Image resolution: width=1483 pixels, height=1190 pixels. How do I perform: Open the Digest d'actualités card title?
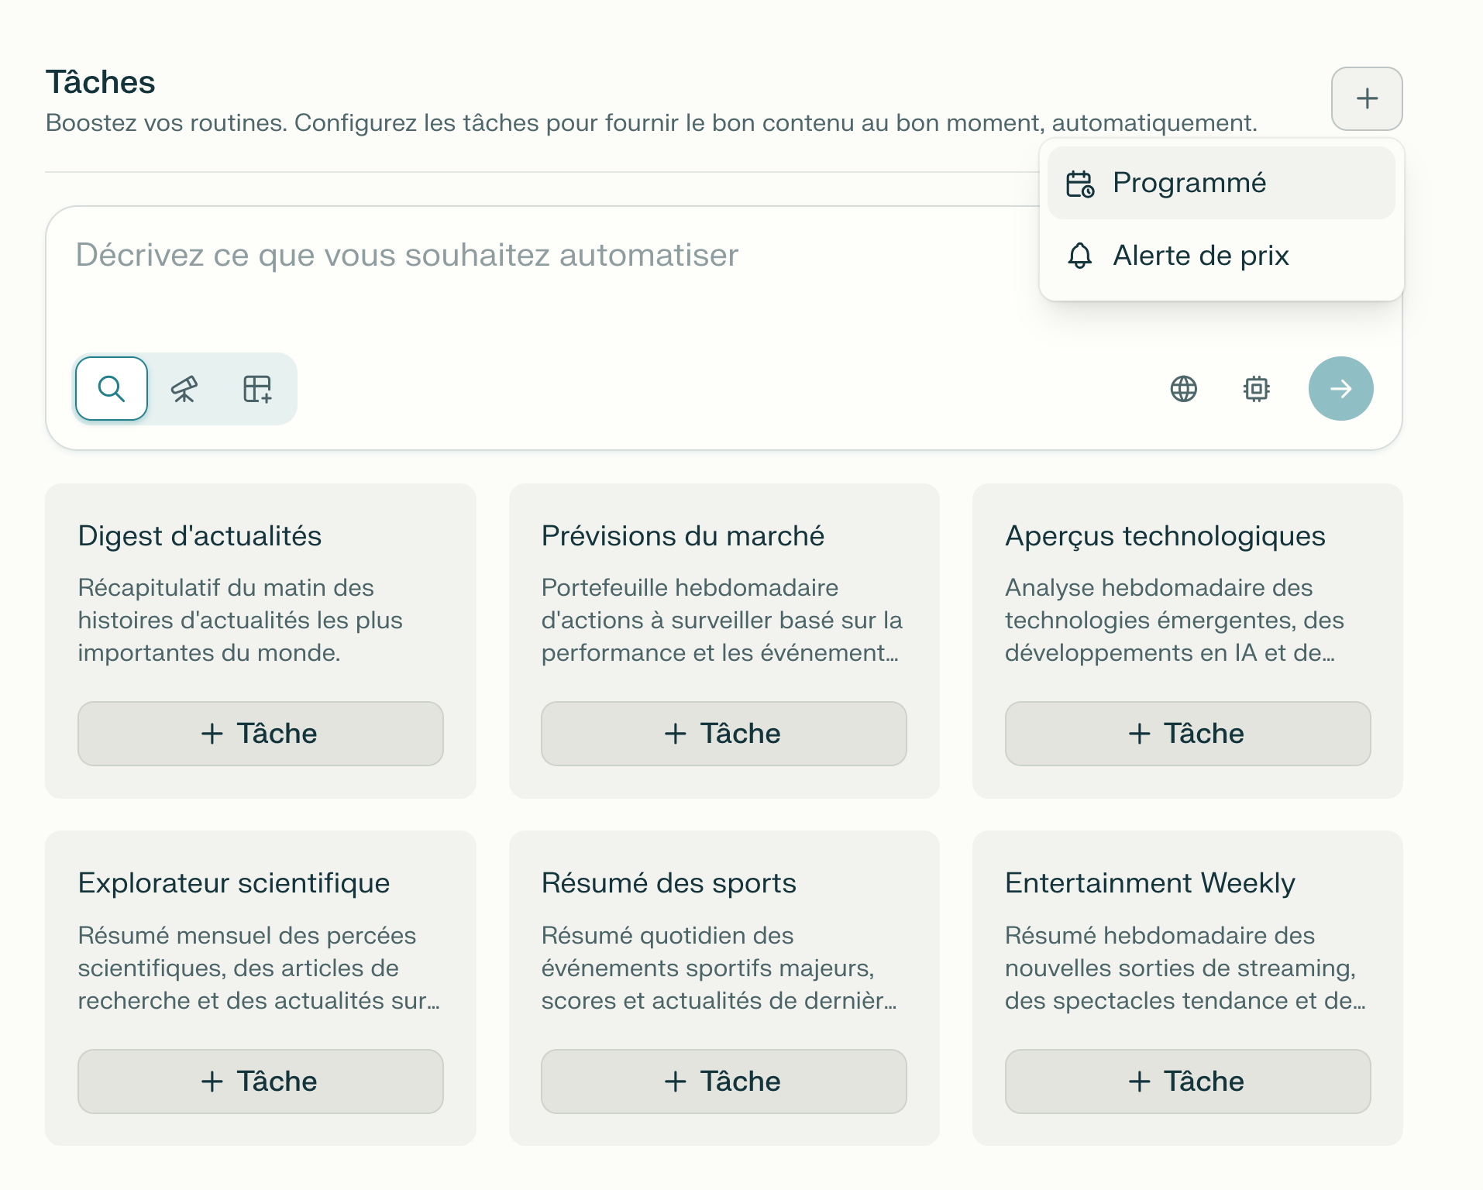click(x=200, y=536)
